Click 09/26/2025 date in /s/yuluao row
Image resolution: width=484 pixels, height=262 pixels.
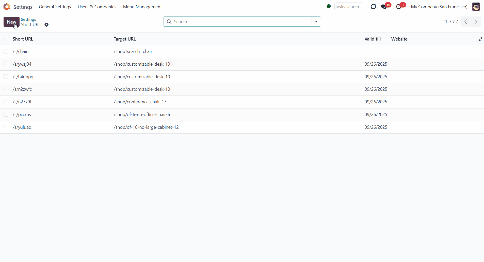click(376, 127)
